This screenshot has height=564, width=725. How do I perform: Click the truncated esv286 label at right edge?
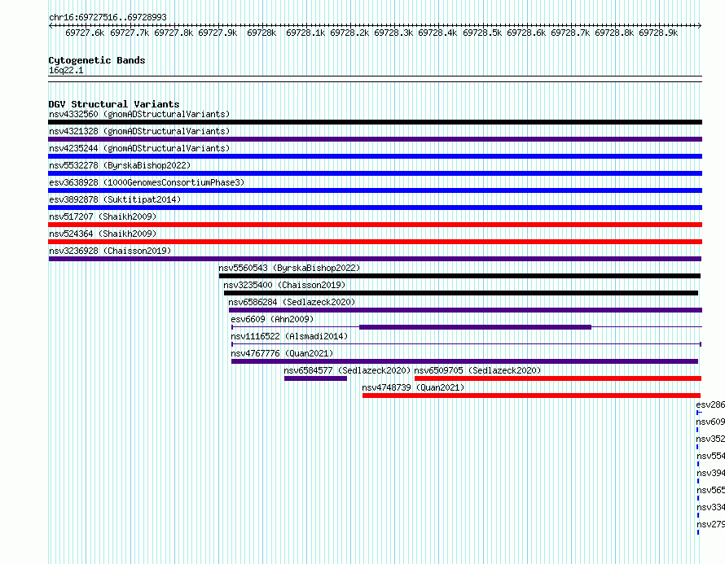tap(710, 404)
